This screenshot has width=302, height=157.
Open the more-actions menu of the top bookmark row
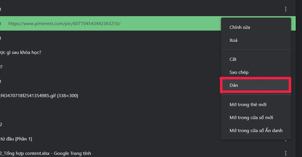tap(286, 9)
